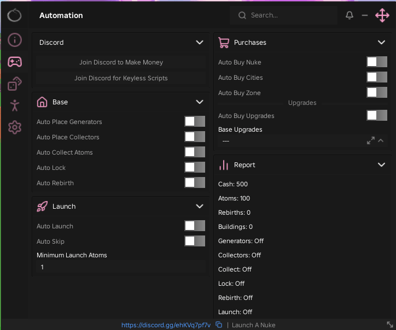This screenshot has width=396, height=330.
Task: Click the Atoms: 100 report line
Action: click(234, 198)
